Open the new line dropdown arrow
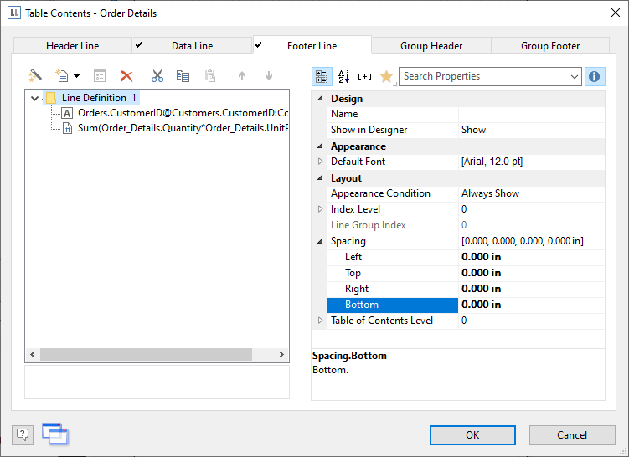 pyautogui.click(x=76, y=76)
